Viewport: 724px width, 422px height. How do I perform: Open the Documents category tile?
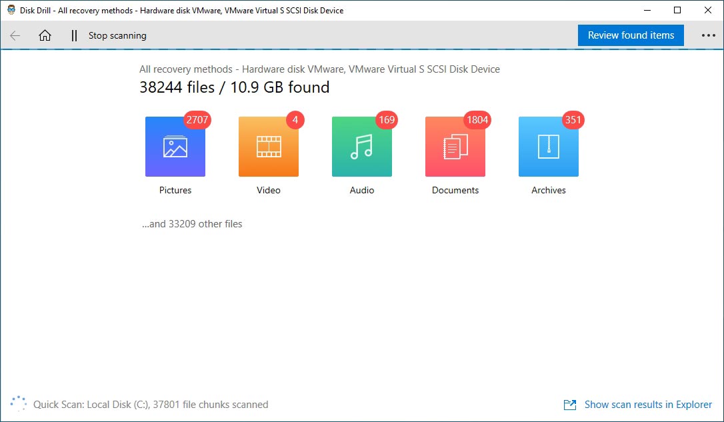click(455, 147)
